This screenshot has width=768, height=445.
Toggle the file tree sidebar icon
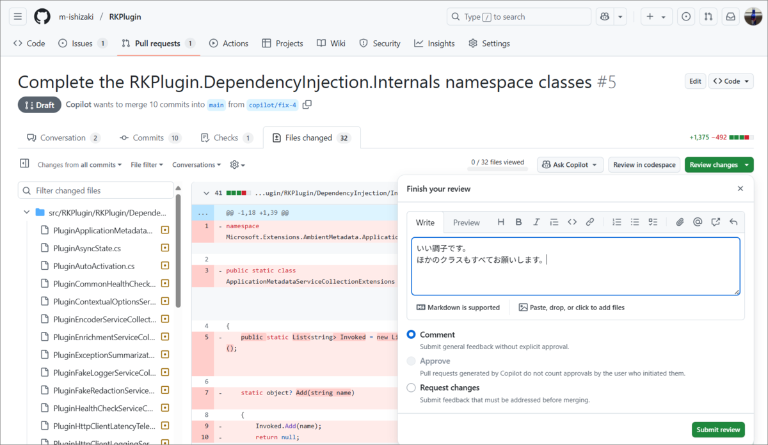(x=24, y=164)
